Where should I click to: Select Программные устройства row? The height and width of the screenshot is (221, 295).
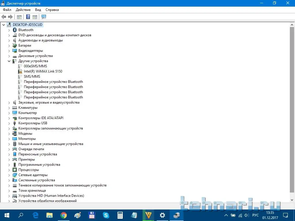pos(39,165)
